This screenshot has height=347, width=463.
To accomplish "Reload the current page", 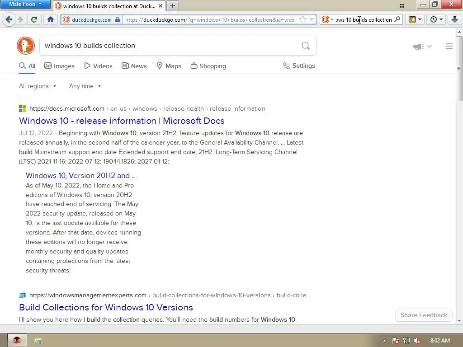I will [34, 20].
